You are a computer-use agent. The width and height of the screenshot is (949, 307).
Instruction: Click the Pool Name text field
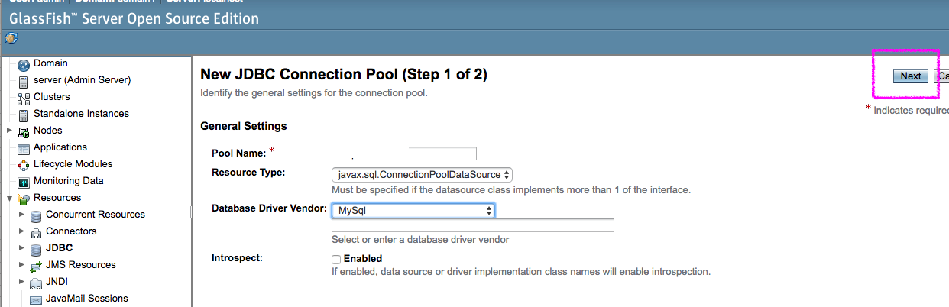404,153
